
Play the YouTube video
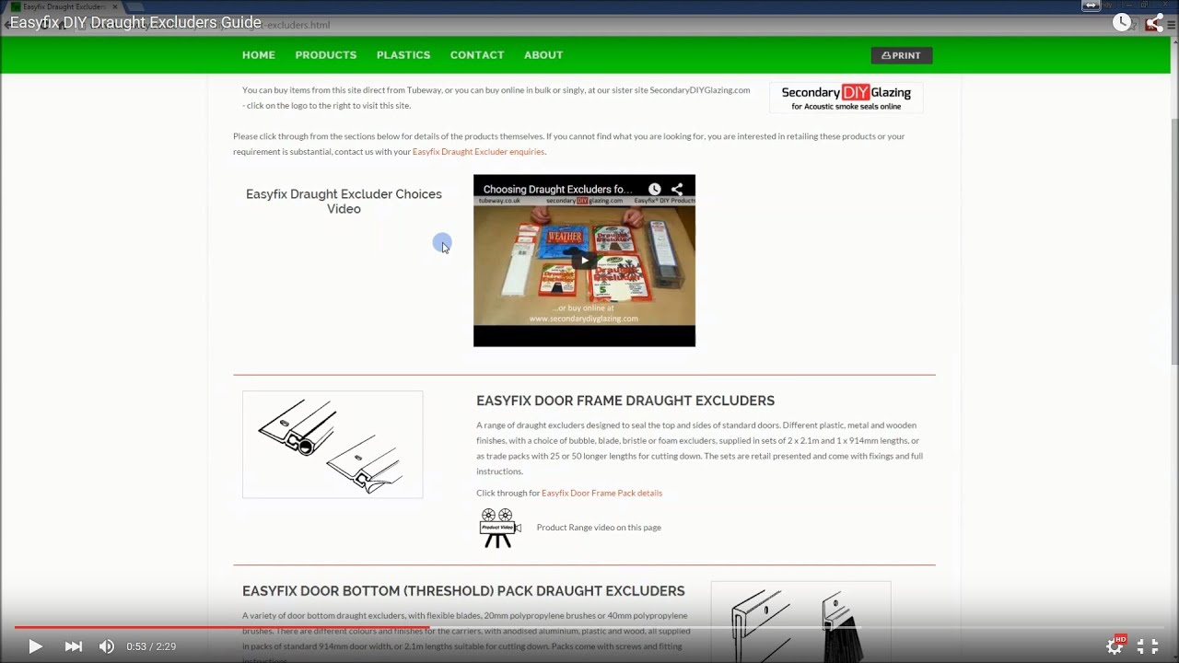35,646
